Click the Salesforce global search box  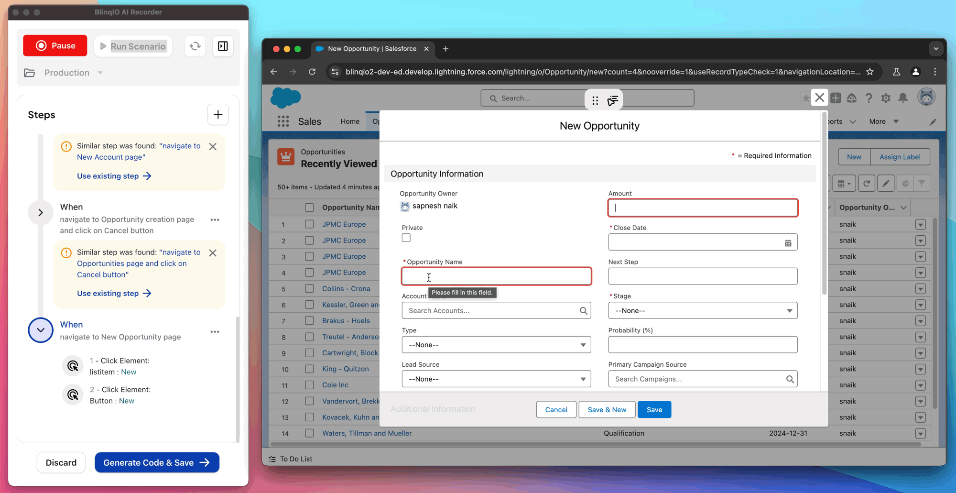tap(587, 98)
